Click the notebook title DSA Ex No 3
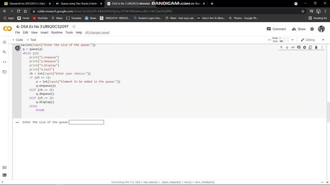Viewport: 330px width, 185px height. pyautogui.click(x=45, y=26)
